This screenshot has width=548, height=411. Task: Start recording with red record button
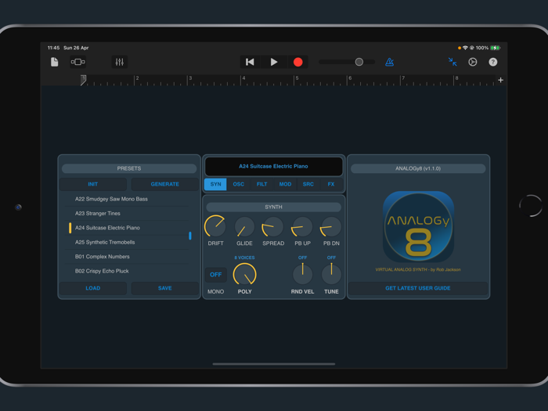pos(298,62)
